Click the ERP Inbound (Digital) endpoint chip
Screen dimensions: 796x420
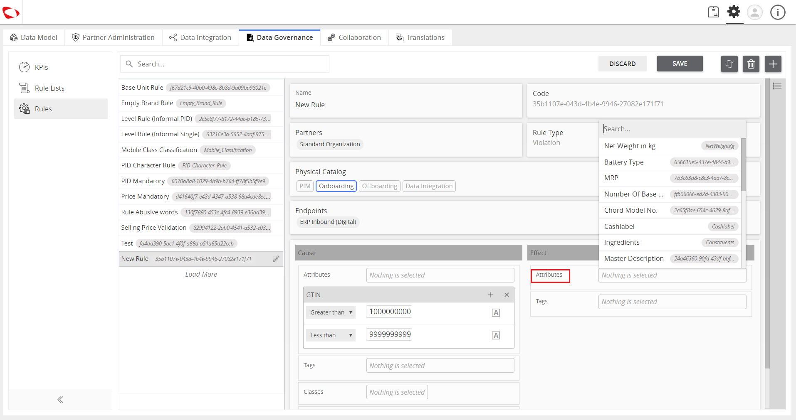pos(328,222)
